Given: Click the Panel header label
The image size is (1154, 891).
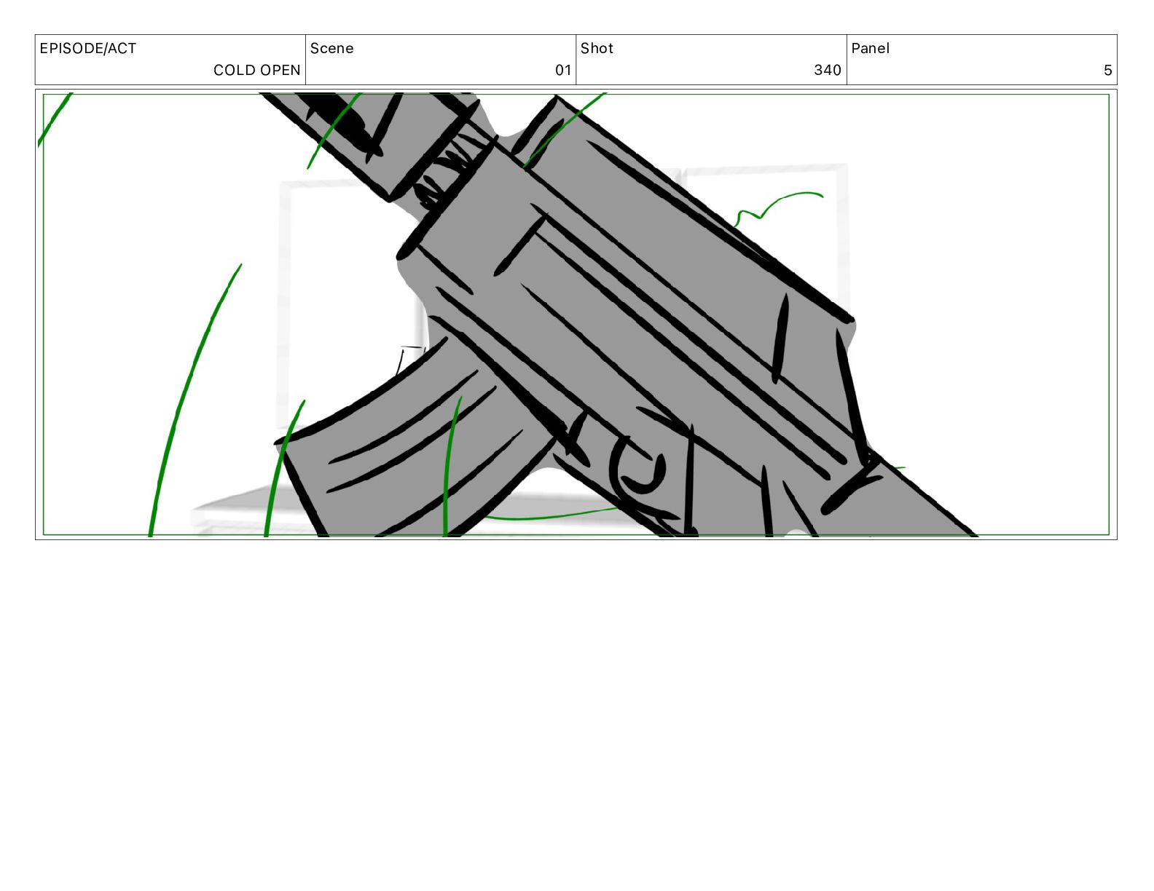Looking at the screenshot, I should click(x=870, y=49).
